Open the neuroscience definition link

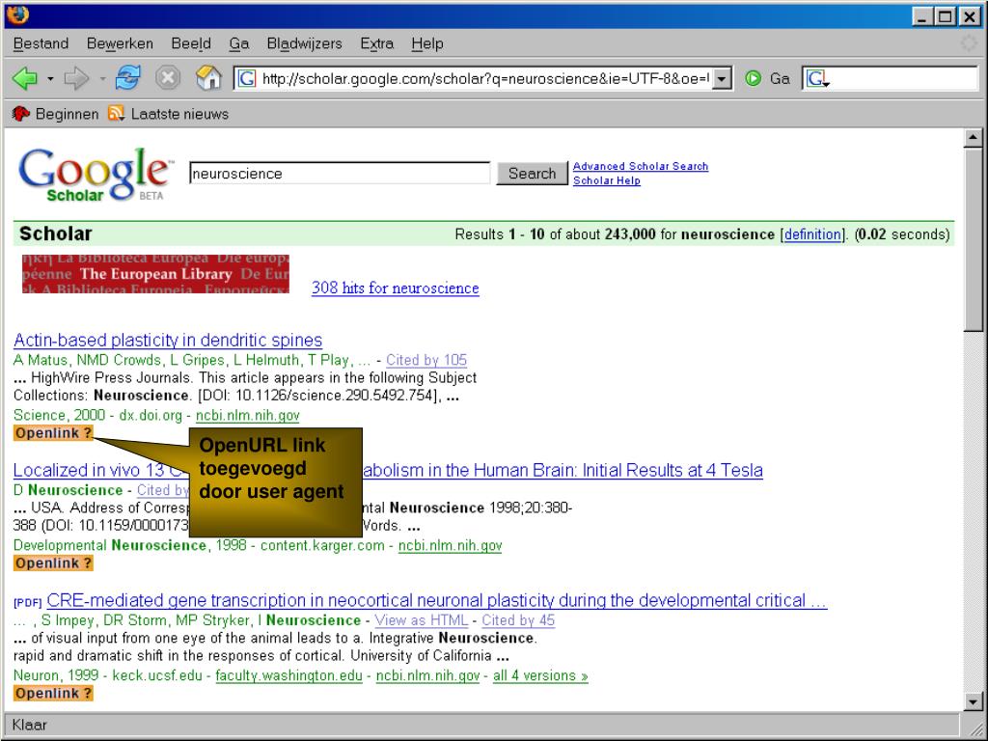[812, 234]
